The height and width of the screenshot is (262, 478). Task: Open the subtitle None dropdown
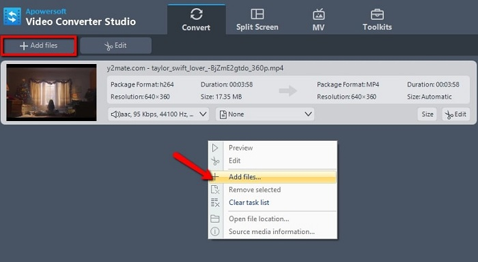pos(265,114)
